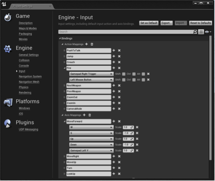
Task: Open the Windows platform settings
Action: tap(24, 108)
